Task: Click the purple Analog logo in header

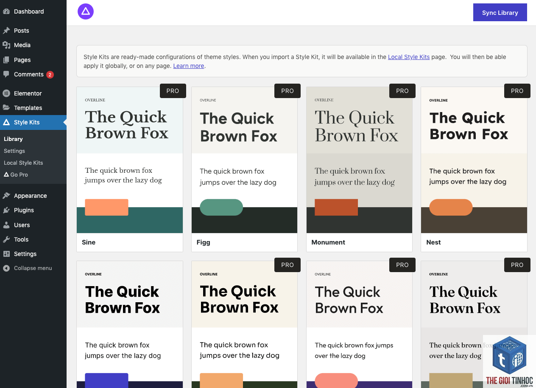Action: [86, 11]
